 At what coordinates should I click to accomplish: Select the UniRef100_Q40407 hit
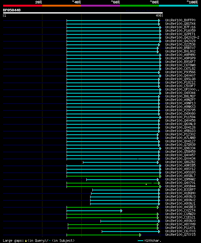point(180,76)
